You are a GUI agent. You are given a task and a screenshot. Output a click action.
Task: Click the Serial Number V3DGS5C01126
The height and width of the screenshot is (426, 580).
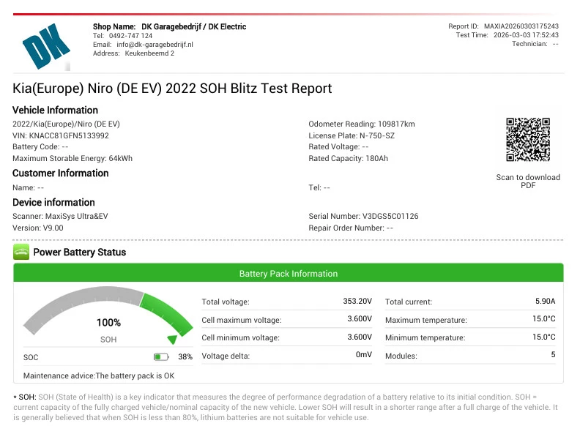tap(391, 217)
